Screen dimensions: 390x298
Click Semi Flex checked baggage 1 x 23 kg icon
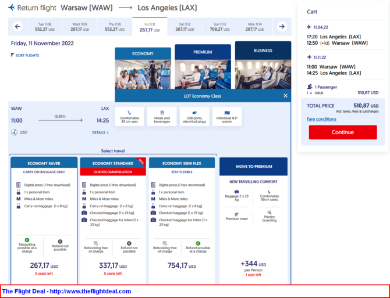[x=153, y=213]
